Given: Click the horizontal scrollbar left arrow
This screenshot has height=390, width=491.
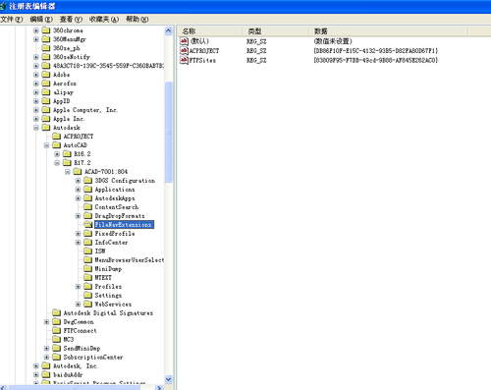Looking at the screenshot, I should coord(3,388).
